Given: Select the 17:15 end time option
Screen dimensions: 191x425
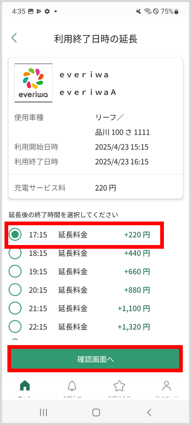Looking at the screenshot, I should click(x=84, y=235).
